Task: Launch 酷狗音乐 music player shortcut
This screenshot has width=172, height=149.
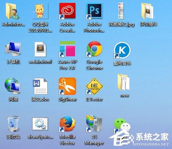Action: (x=122, y=50)
